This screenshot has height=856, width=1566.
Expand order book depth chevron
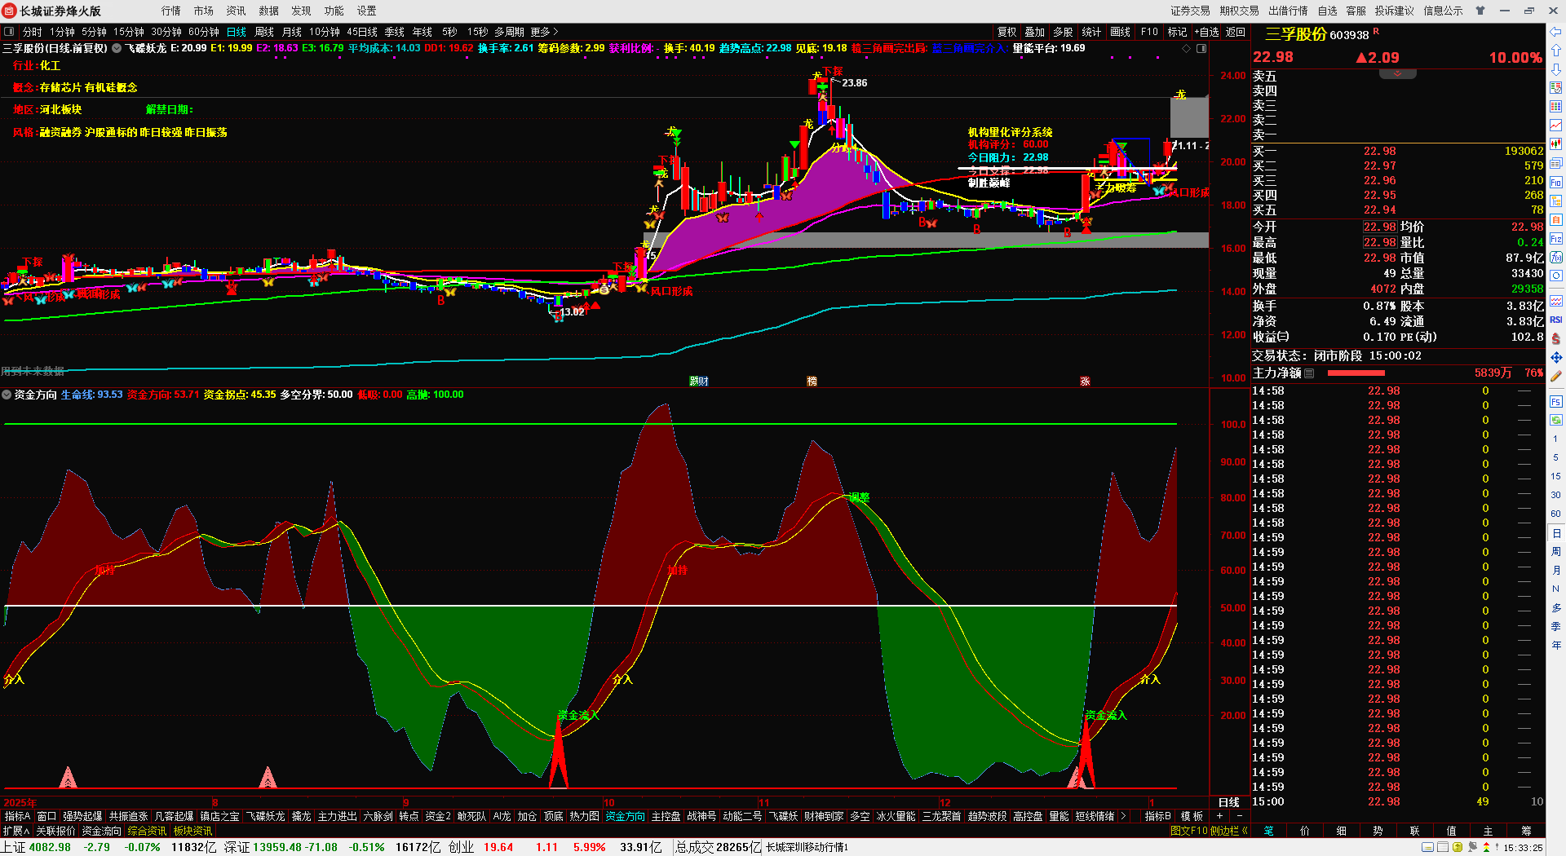point(1397,74)
